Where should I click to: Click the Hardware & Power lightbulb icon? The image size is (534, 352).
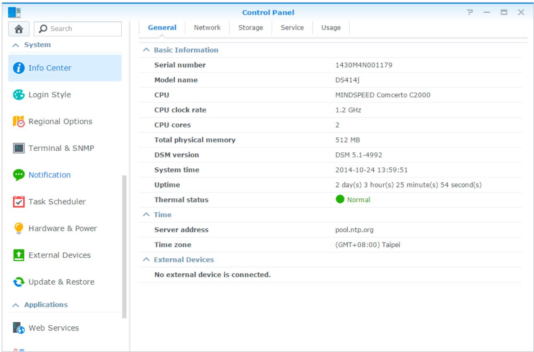click(x=18, y=229)
